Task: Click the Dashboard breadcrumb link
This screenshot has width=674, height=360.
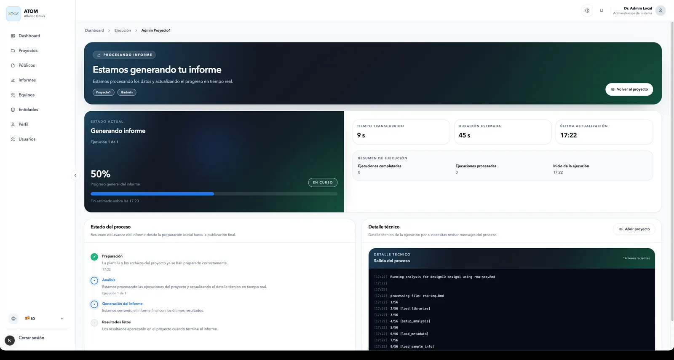Action: pos(94,30)
